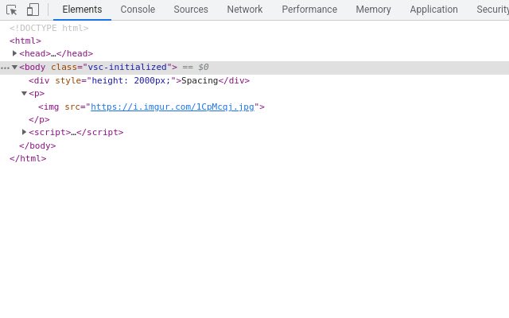
Task: Click the vsc-initialized class value
Action: (x=127, y=67)
